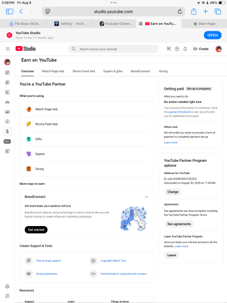Click the Set-up in progress badge
The image size is (227, 303).
click(x=199, y=88)
